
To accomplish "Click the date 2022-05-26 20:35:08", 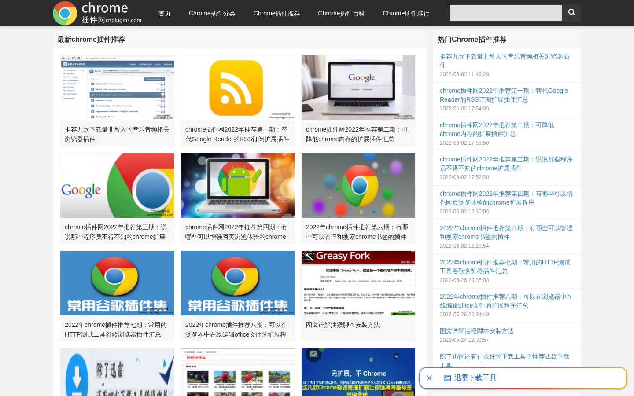I will tap(464, 280).
